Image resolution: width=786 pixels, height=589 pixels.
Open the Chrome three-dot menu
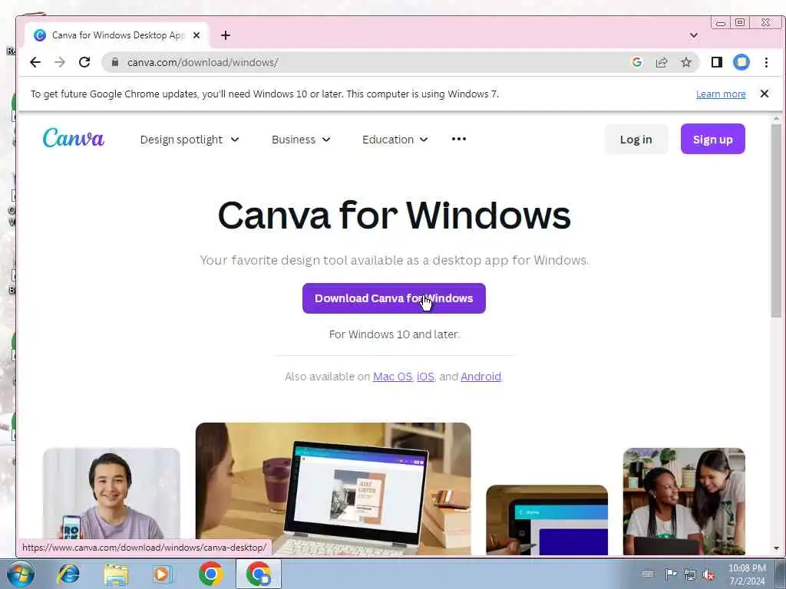click(x=766, y=62)
